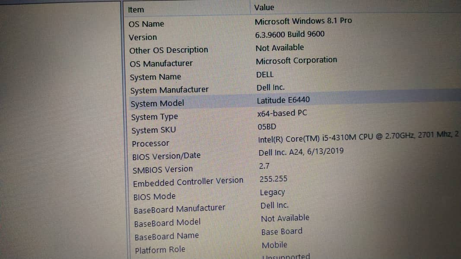
Task: Select the Other OS Description row
Action: [169, 50]
